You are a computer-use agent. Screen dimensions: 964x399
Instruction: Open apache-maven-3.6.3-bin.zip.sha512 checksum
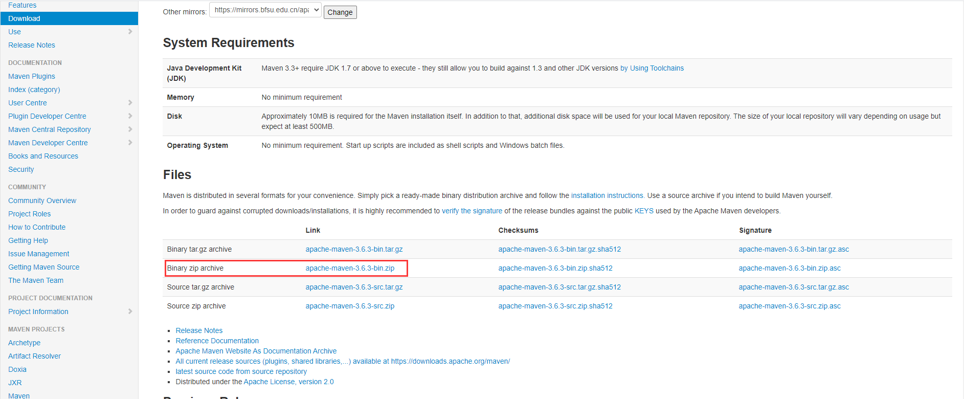coord(555,268)
